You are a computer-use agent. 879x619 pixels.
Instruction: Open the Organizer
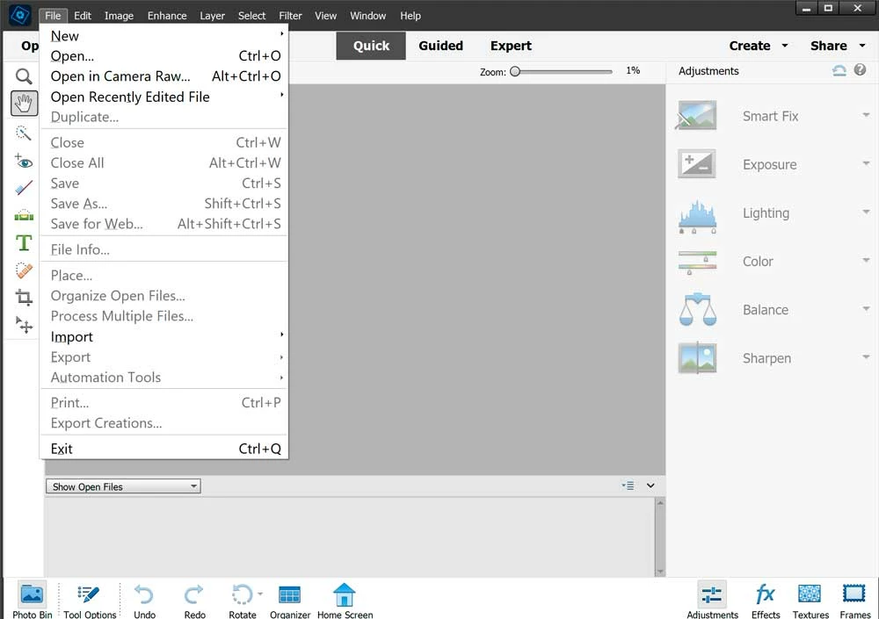(x=290, y=600)
